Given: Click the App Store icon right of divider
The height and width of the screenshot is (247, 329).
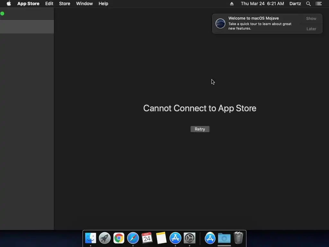Looking at the screenshot, I should (210, 238).
